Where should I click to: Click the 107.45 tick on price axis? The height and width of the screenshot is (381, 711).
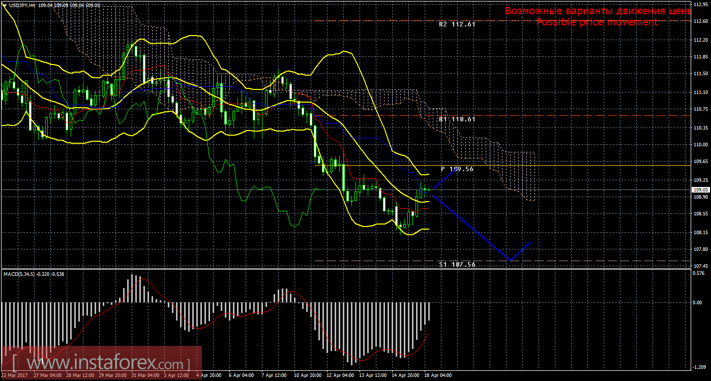(700, 266)
